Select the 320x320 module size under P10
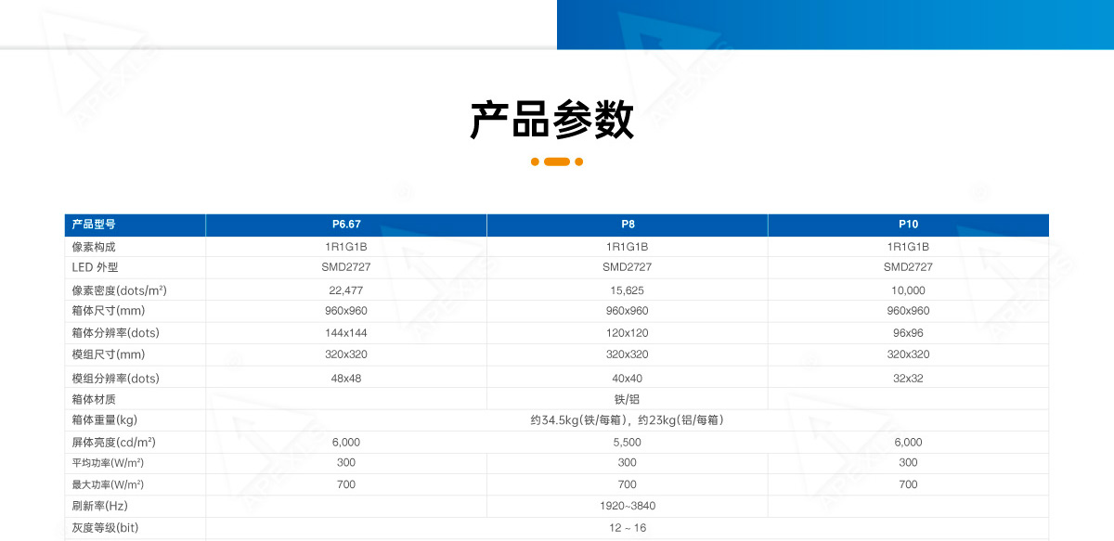 coord(909,354)
